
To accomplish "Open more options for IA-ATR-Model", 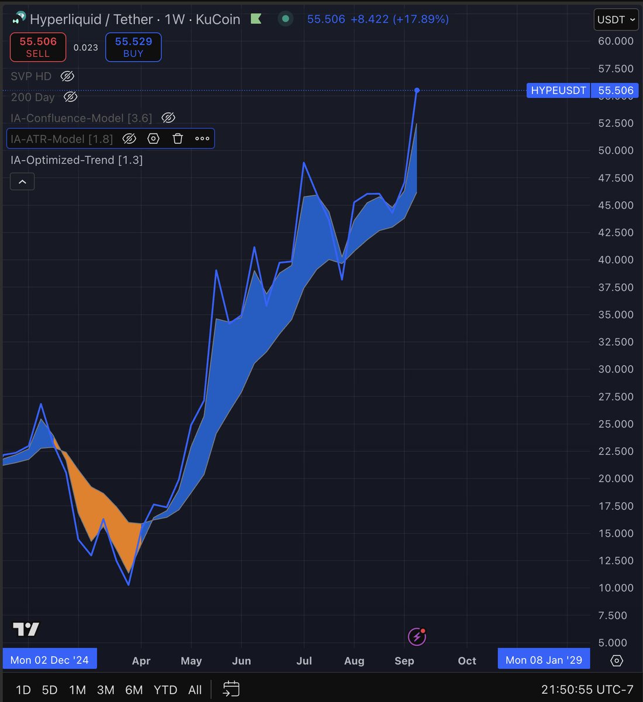I will 202,139.
